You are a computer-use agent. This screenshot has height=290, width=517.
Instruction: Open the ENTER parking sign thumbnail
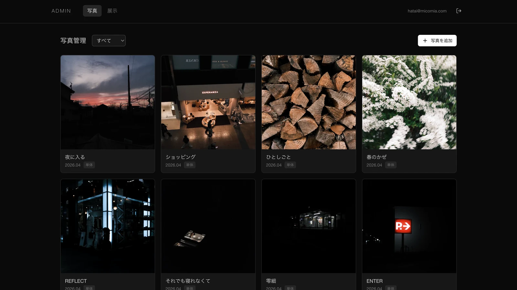pyautogui.click(x=409, y=226)
